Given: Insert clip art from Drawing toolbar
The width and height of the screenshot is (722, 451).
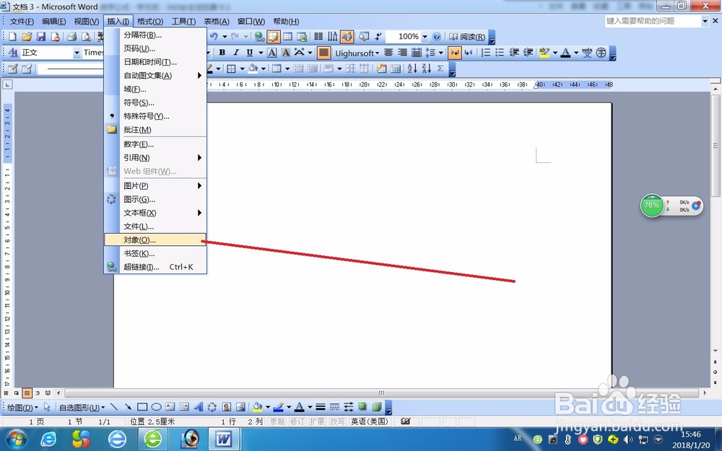Looking at the screenshot, I should point(226,407).
